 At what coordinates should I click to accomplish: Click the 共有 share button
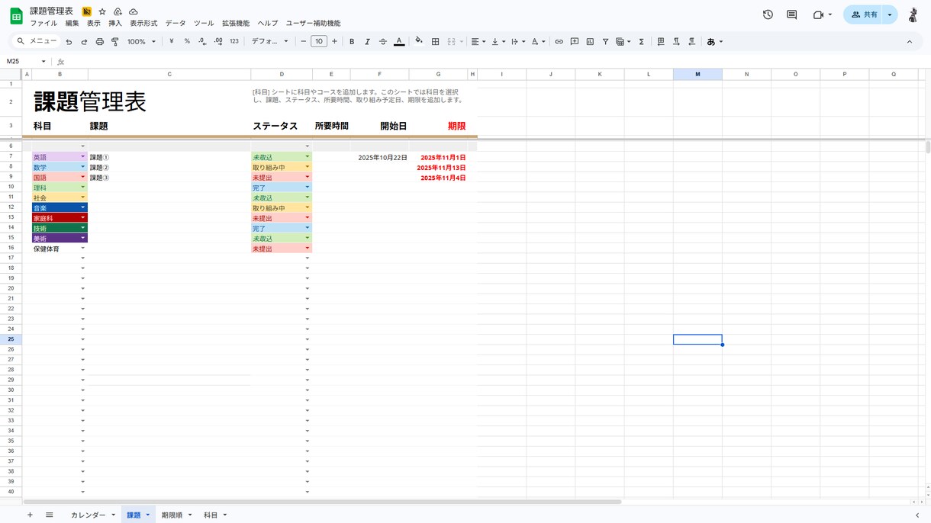864,14
